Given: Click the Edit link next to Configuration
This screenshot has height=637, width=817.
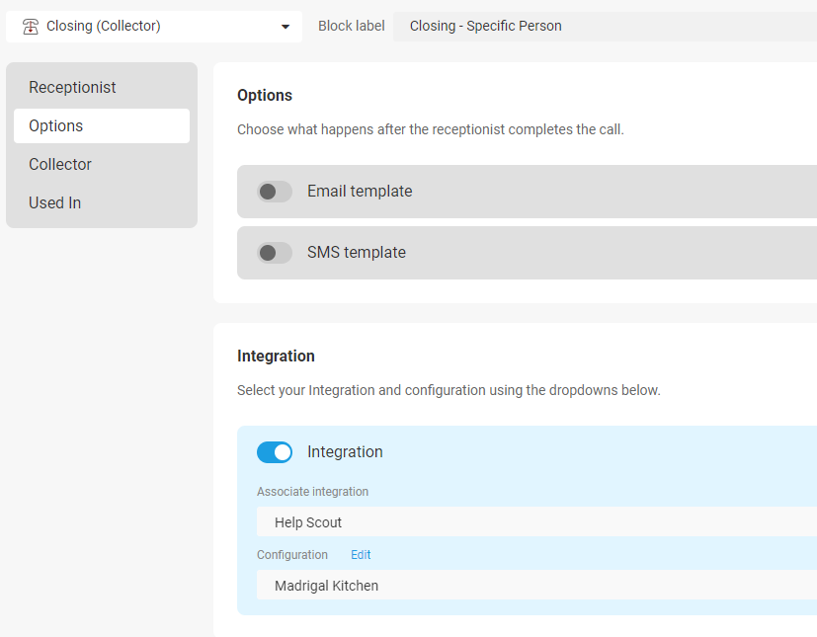Looking at the screenshot, I should 361,555.
